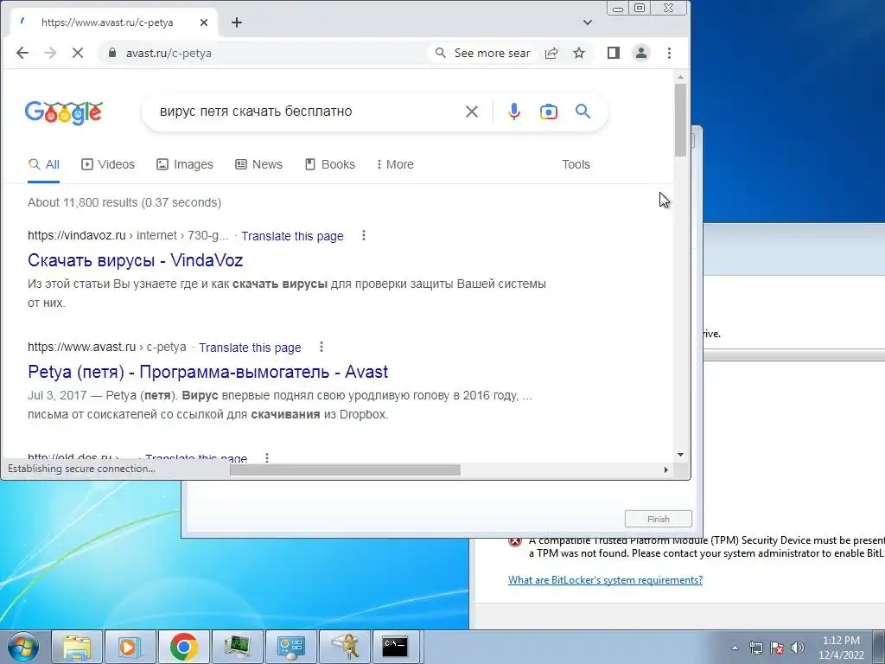
Task: Open the BitLocker keys taskbar icon
Action: coord(345,647)
